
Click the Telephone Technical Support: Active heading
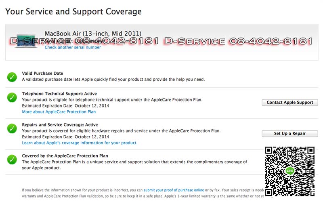59,94
